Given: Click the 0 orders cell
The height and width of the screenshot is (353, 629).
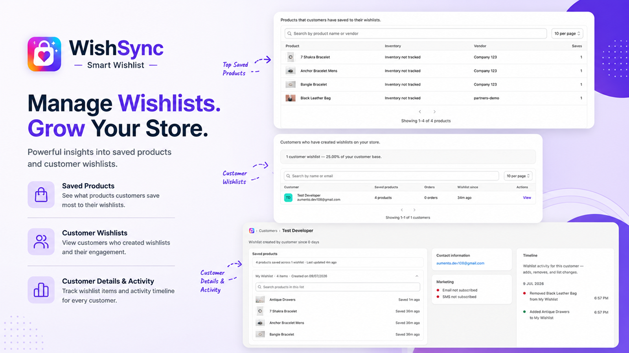Looking at the screenshot, I should (x=431, y=198).
